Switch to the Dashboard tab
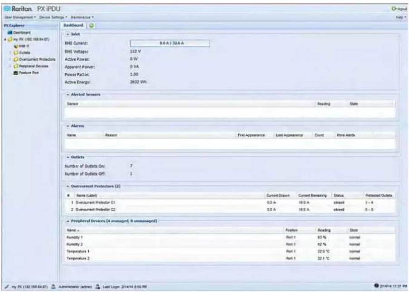Screen dimensions: 409x292 tap(73, 25)
